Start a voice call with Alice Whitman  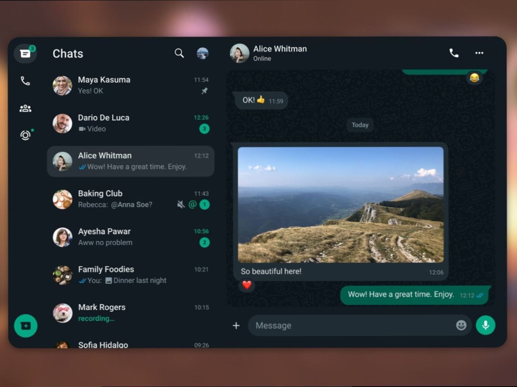tap(454, 53)
